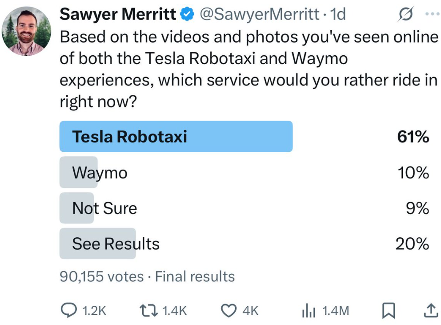Click the reply comment icon
The image size is (441, 325).
pyautogui.click(x=68, y=310)
